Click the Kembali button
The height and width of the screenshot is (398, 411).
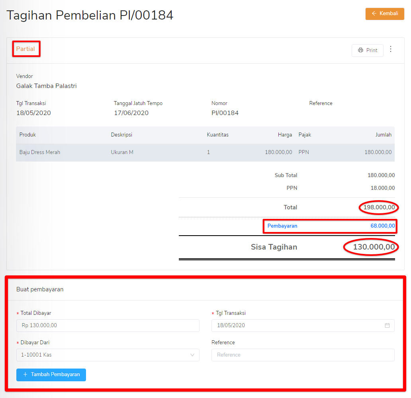385,14
